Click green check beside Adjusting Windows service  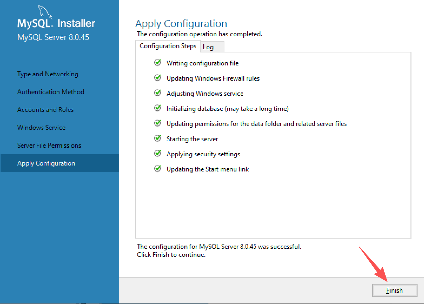157,93
